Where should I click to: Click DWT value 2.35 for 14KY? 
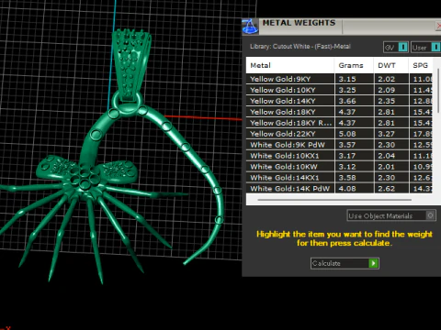[x=387, y=101]
